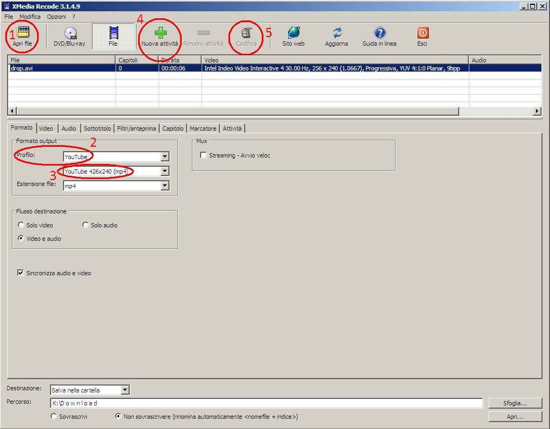Start encoding with the Codifica icon
Screen dimensions: 550x429
[246, 34]
